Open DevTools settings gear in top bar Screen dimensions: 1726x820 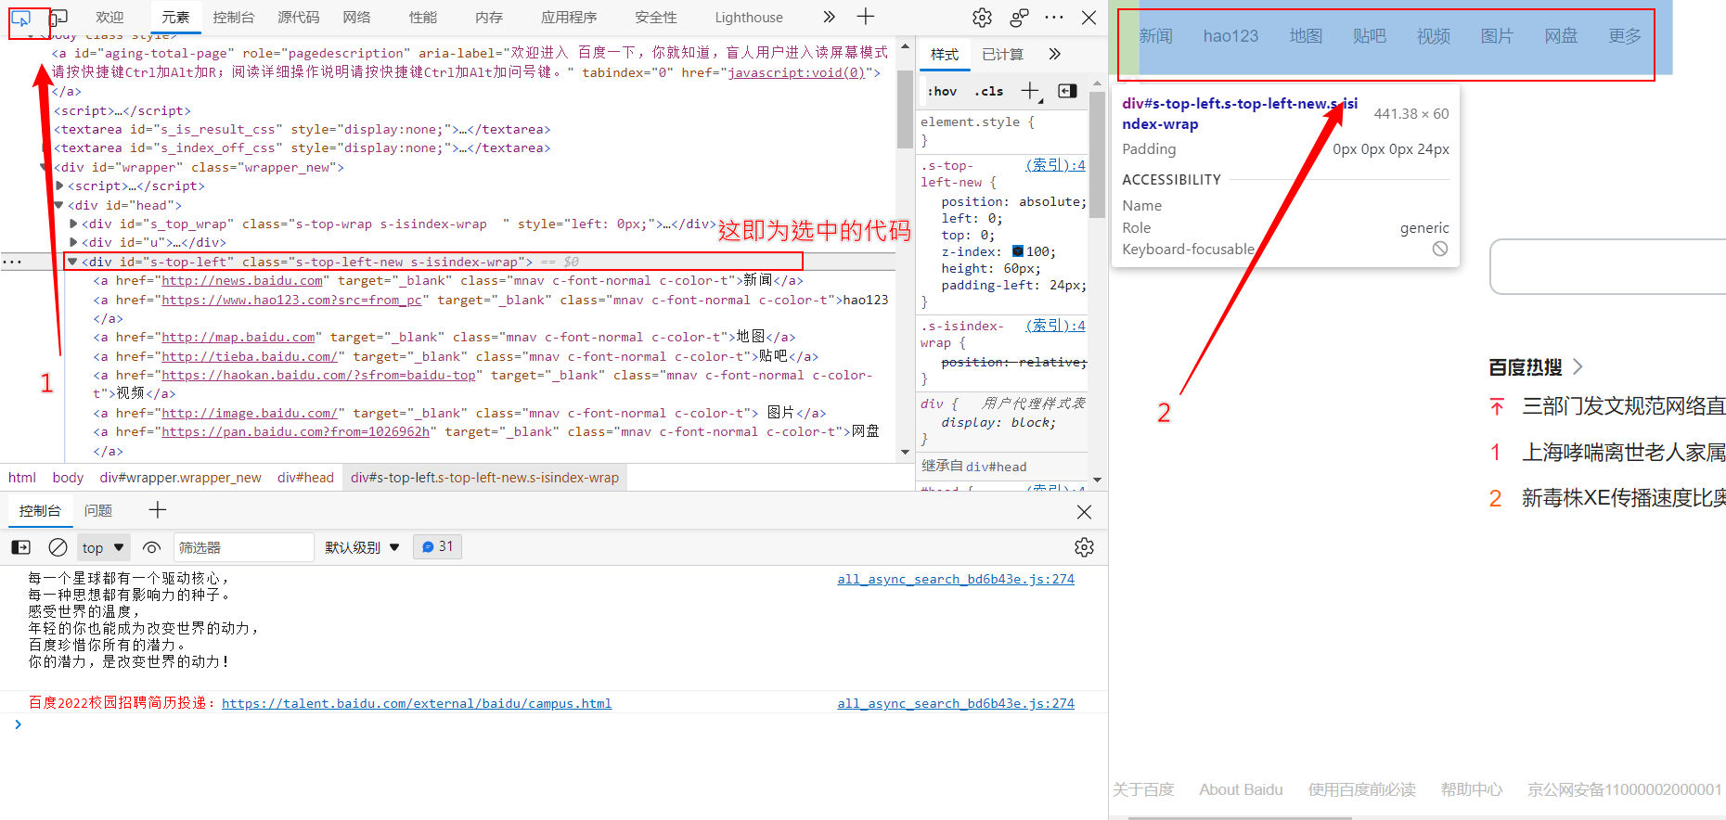click(982, 18)
